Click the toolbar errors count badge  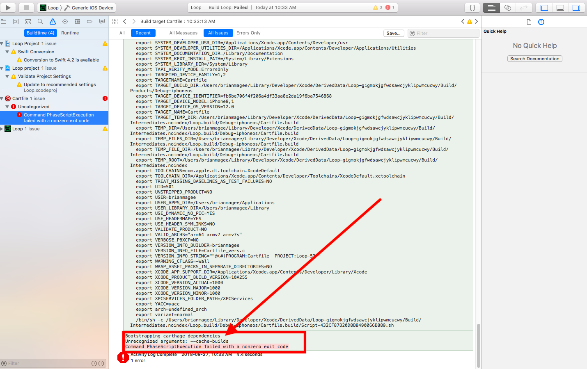(x=390, y=7)
